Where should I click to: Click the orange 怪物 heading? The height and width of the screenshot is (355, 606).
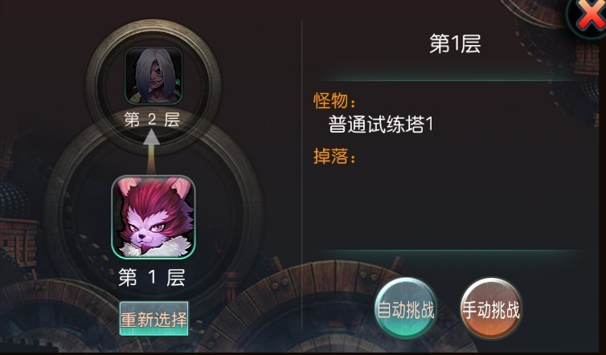tap(334, 101)
